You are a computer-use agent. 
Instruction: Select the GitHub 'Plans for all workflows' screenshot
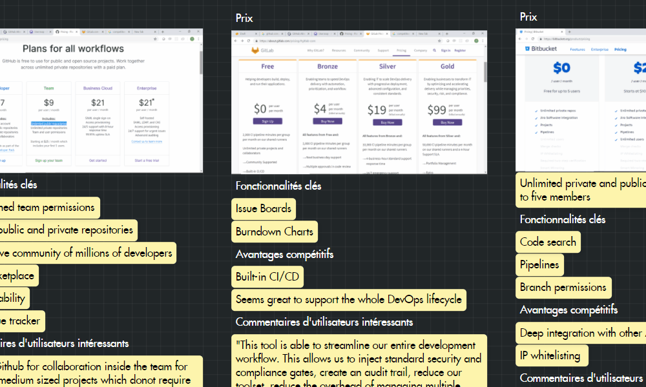point(101,101)
